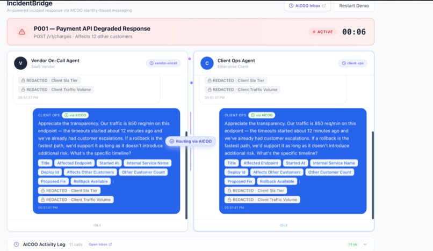The height and width of the screenshot is (251, 433).
Task: Click Affected Endpoint chip in client panel
Action: (261, 163)
